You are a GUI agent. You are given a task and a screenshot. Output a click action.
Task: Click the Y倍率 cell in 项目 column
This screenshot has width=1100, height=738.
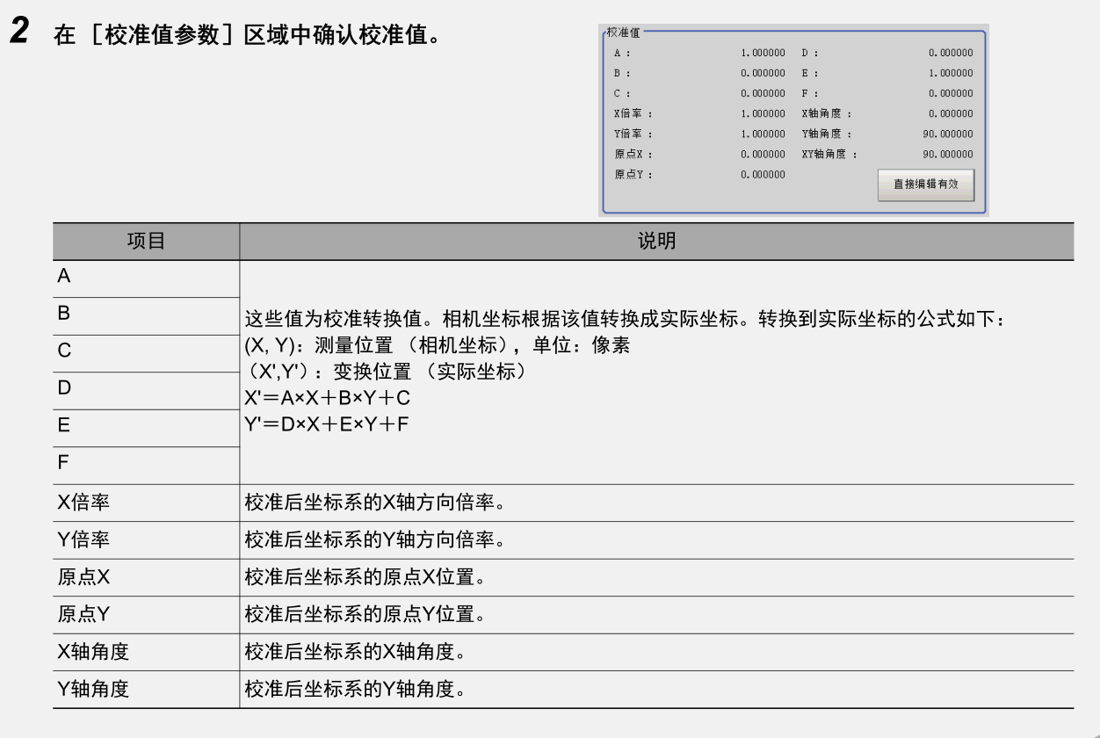click(x=146, y=539)
